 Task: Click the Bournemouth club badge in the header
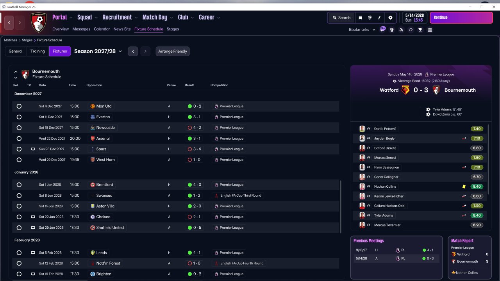(x=38, y=23)
